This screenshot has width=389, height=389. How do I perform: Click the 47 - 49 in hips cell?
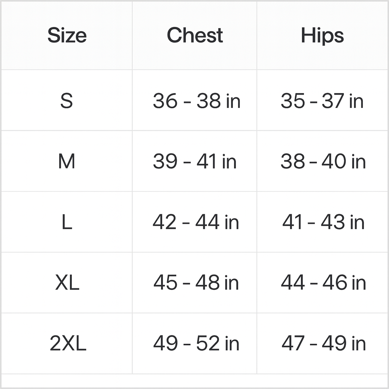[323, 344]
